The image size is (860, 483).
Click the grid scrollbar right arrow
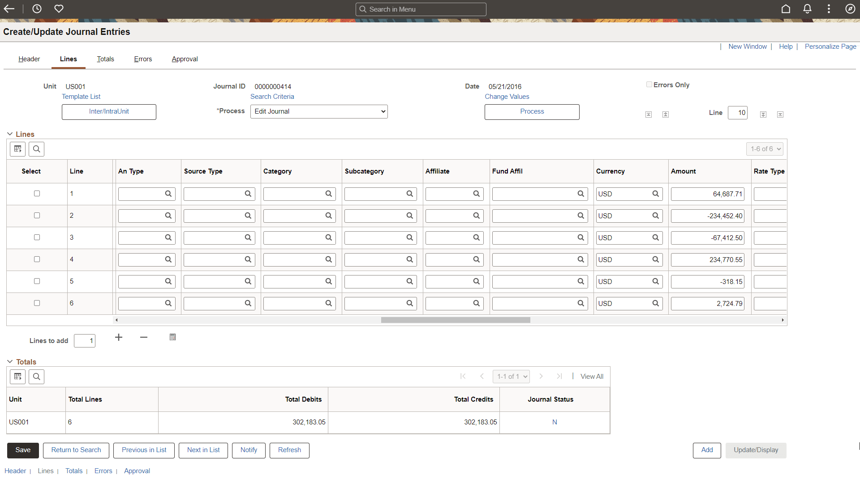coord(783,320)
